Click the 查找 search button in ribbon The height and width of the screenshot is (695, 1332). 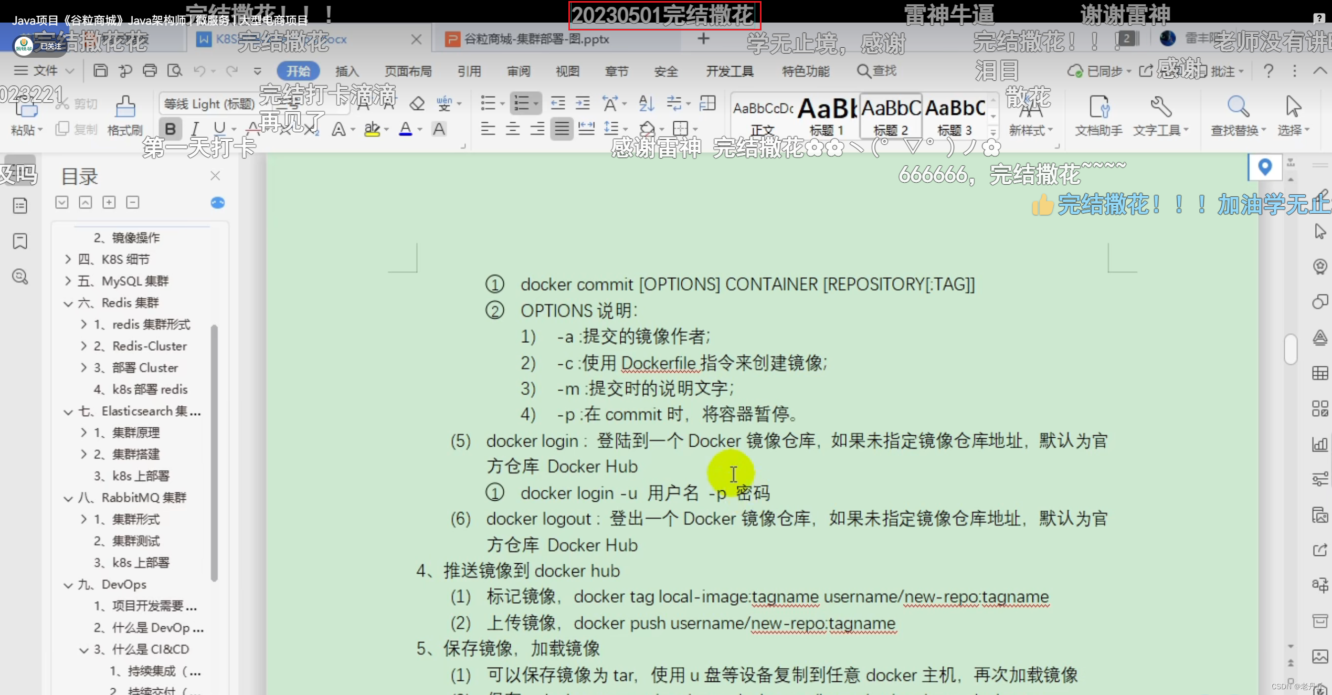click(877, 71)
